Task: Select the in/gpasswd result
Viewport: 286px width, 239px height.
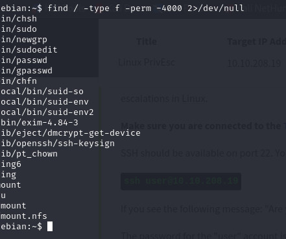Action: point(27,71)
